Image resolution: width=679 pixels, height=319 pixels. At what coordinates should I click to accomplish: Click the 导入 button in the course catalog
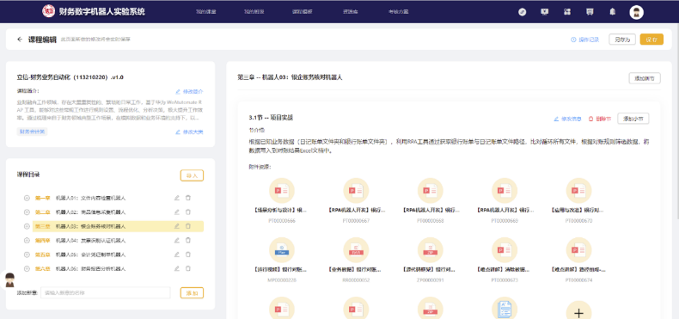coord(192,175)
